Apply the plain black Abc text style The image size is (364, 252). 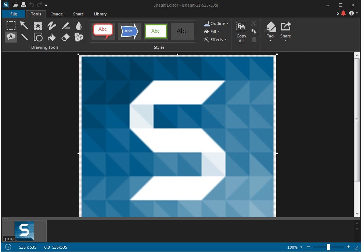(182, 31)
